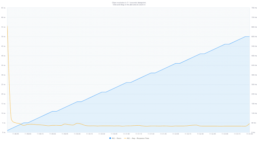
Task: Click the 50 label on the left axis
Action: pyautogui.click(x=3, y=37)
